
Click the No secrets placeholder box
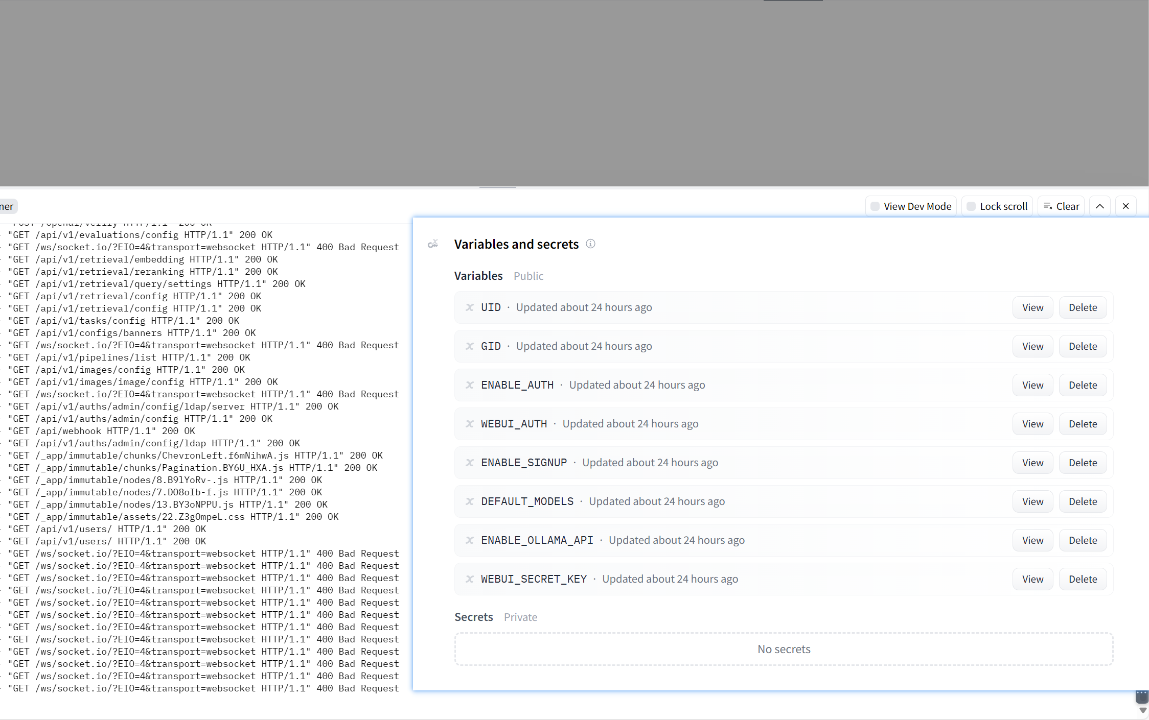coord(784,649)
